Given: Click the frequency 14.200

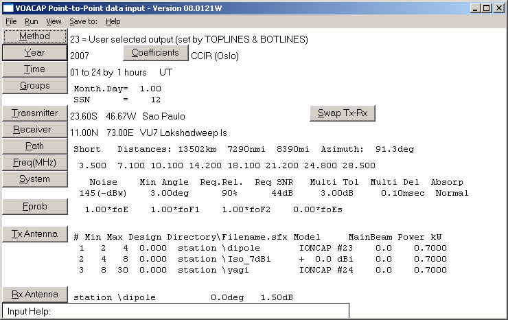Looking at the screenshot, I should point(205,165).
